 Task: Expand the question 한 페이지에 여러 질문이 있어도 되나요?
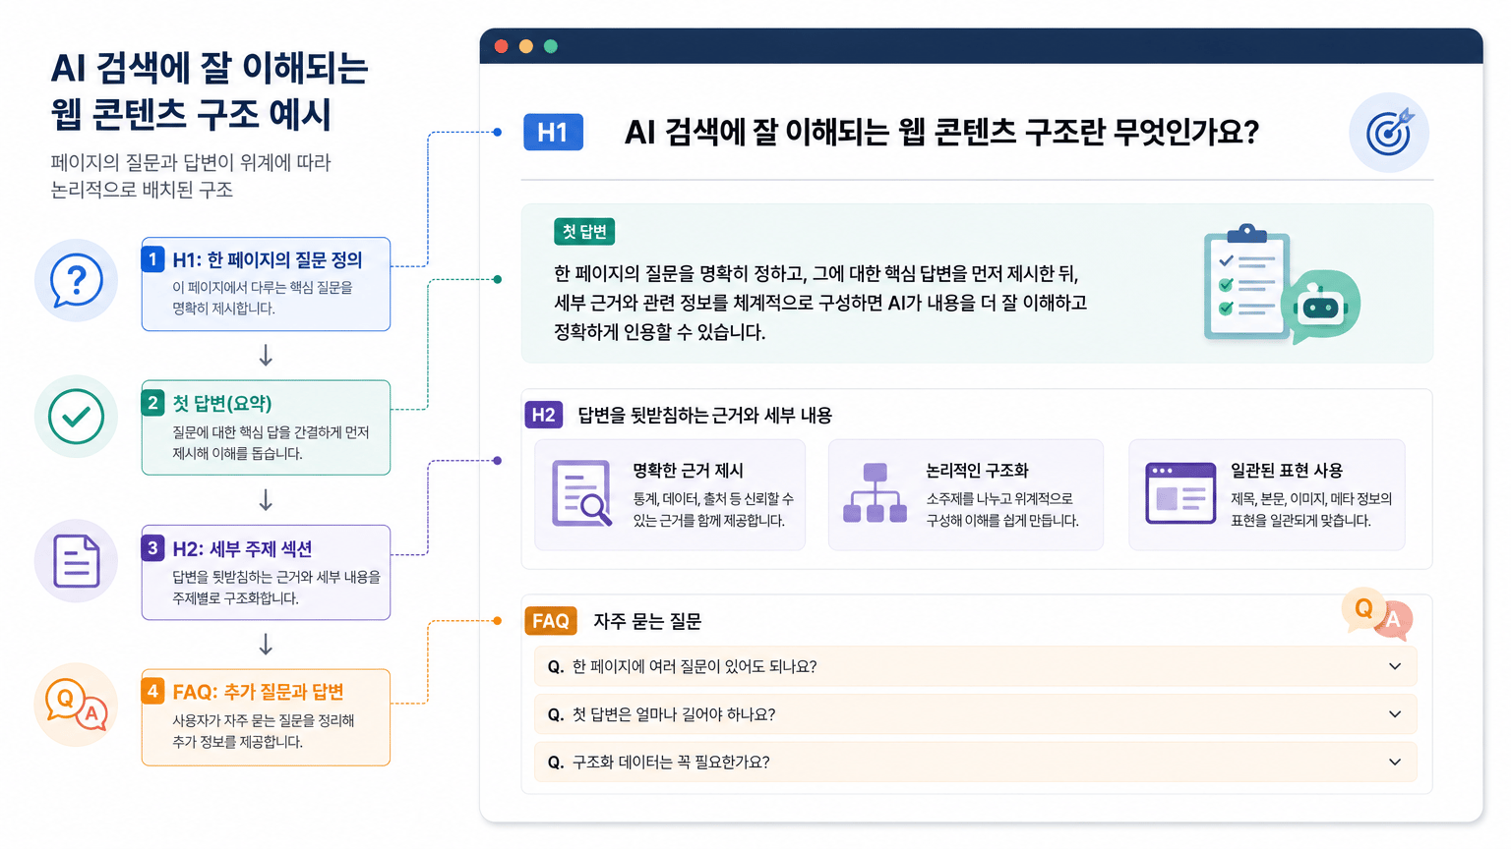(975, 666)
